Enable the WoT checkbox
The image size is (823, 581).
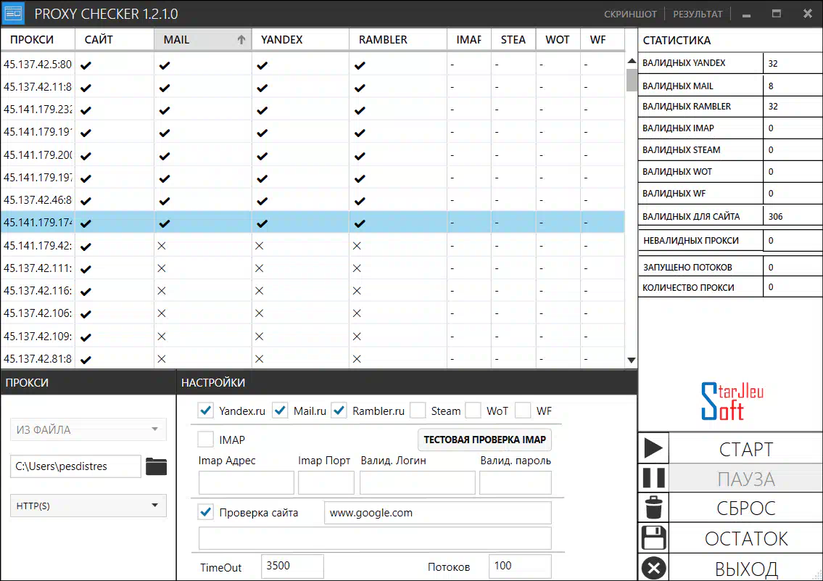pos(473,411)
